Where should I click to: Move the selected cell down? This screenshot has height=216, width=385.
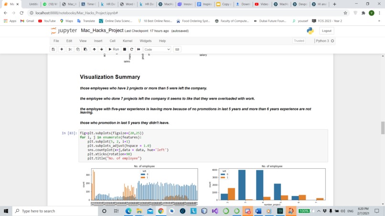pyautogui.click(x=102, y=49)
